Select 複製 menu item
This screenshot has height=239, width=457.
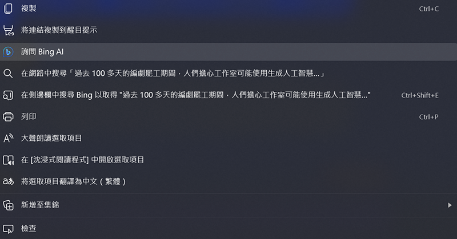pos(228,9)
